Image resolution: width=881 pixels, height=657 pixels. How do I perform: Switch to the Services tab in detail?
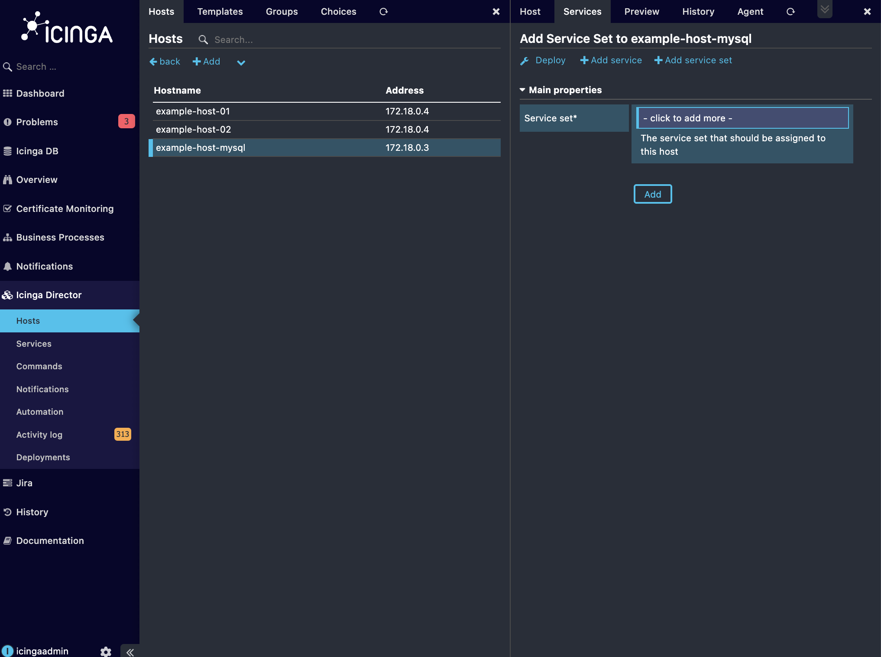pyautogui.click(x=582, y=11)
